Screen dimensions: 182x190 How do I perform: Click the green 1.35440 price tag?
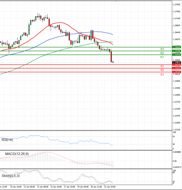[x=177, y=51]
